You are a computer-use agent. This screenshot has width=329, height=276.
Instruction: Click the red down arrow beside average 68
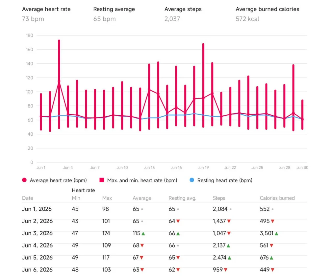coord(142,246)
